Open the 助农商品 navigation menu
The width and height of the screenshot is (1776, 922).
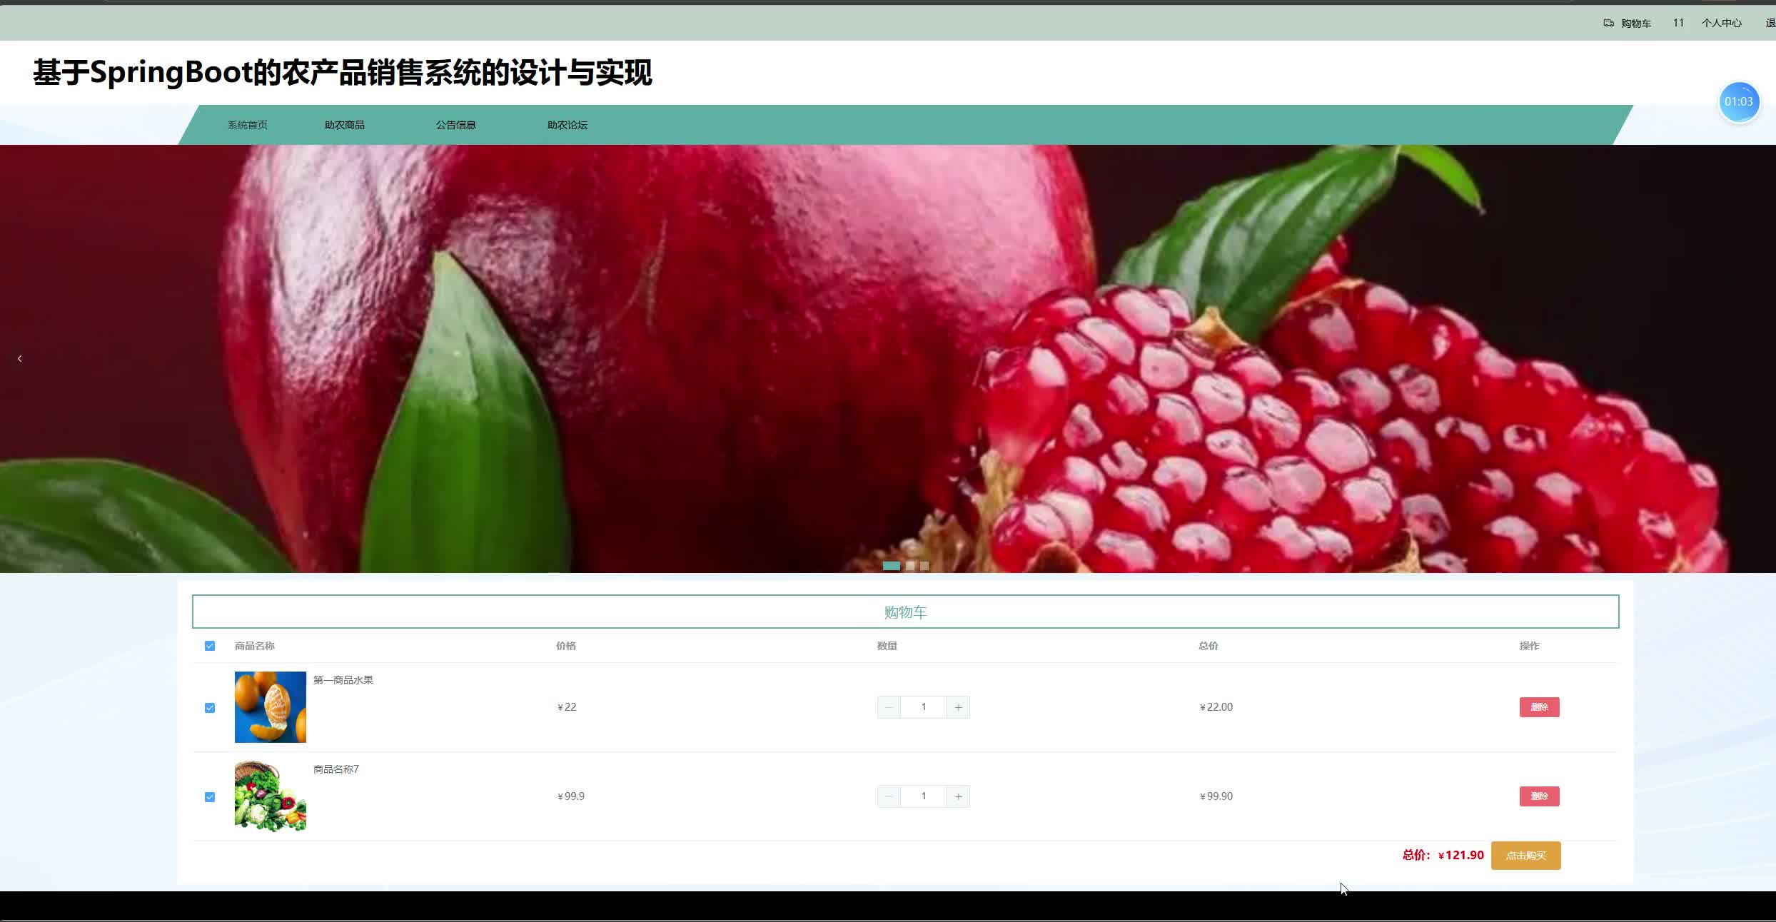(x=344, y=125)
